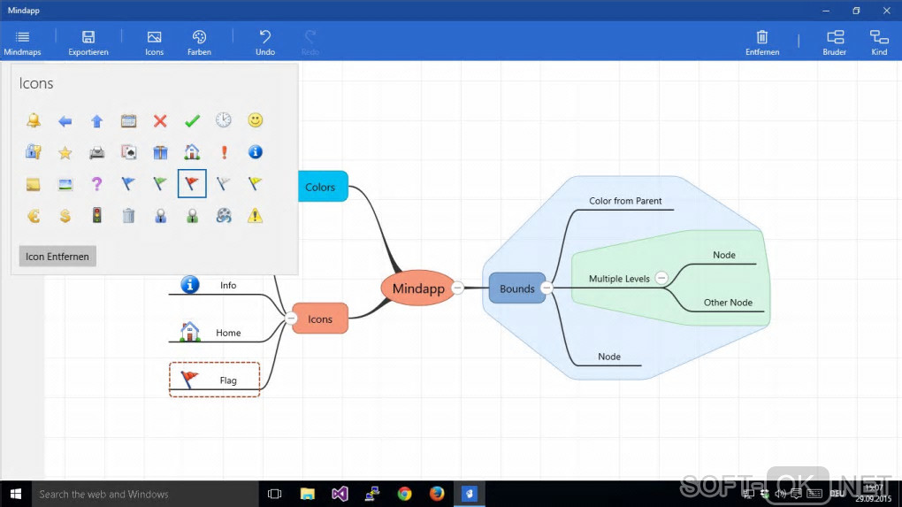902x507 pixels.
Task: Apply the printer icon
Action: coord(96,152)
